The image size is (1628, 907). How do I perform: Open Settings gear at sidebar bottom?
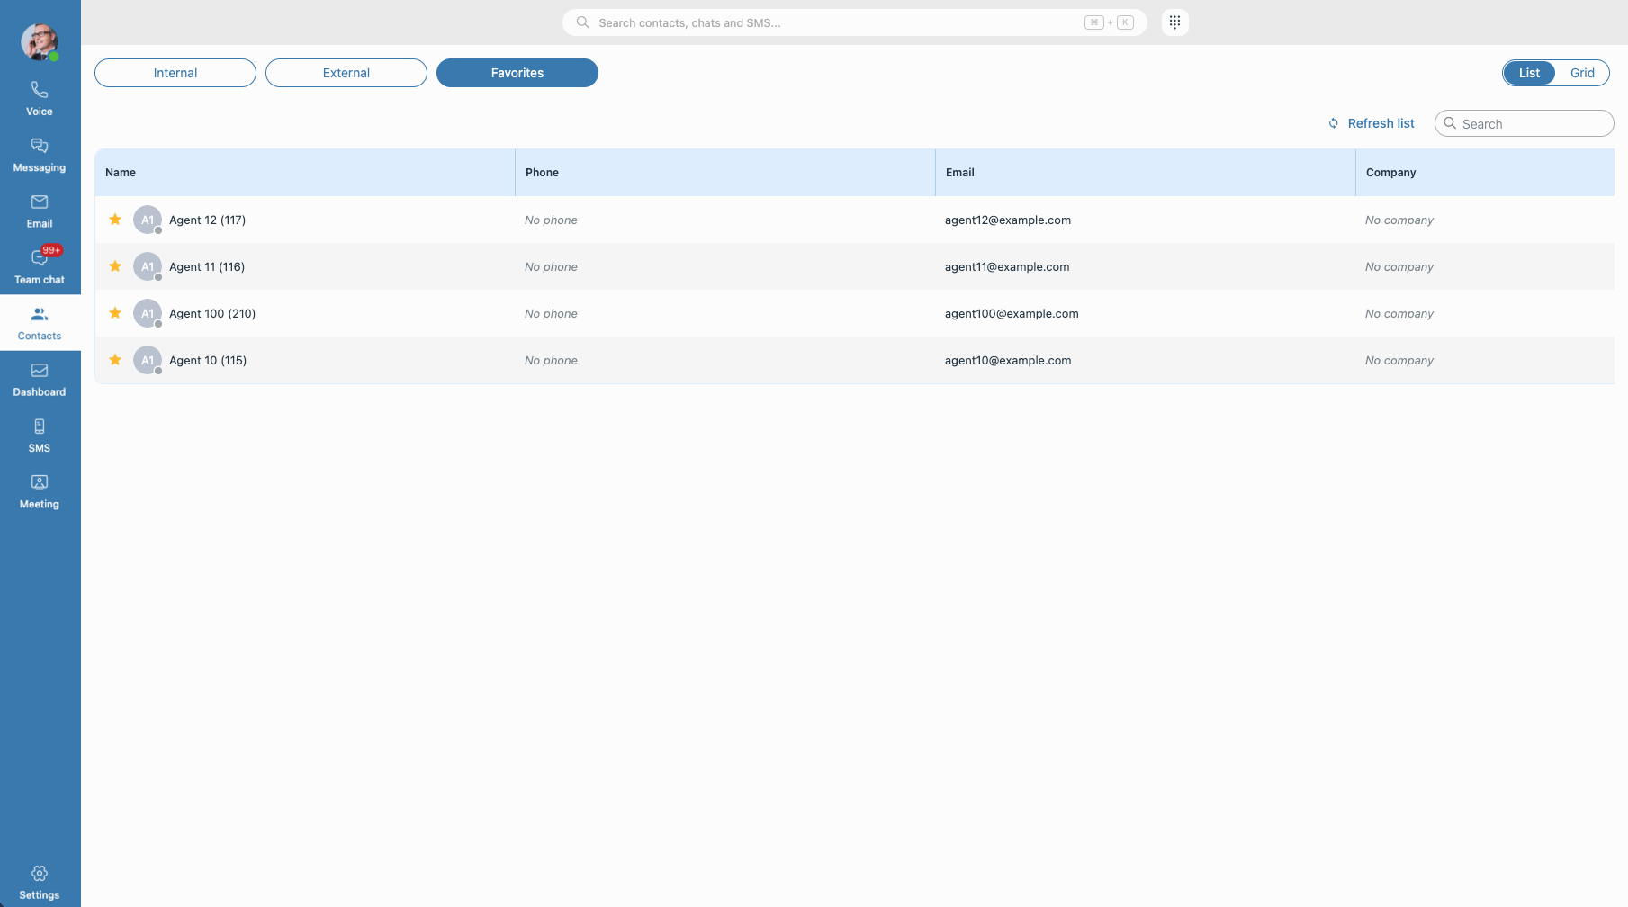40,882
